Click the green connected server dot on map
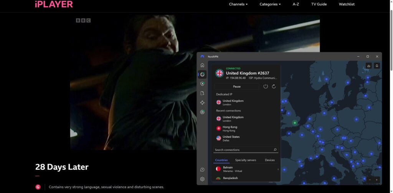This screenshot has width=393, height=193. [x=295, y=123]
